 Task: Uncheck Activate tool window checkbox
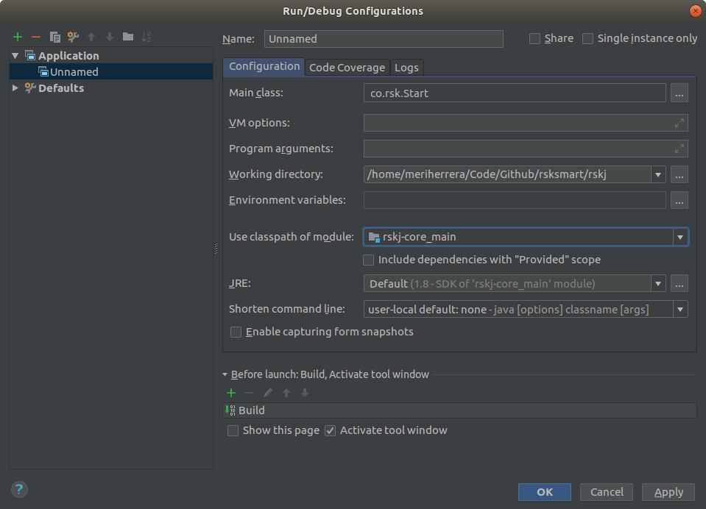(331, 430)
